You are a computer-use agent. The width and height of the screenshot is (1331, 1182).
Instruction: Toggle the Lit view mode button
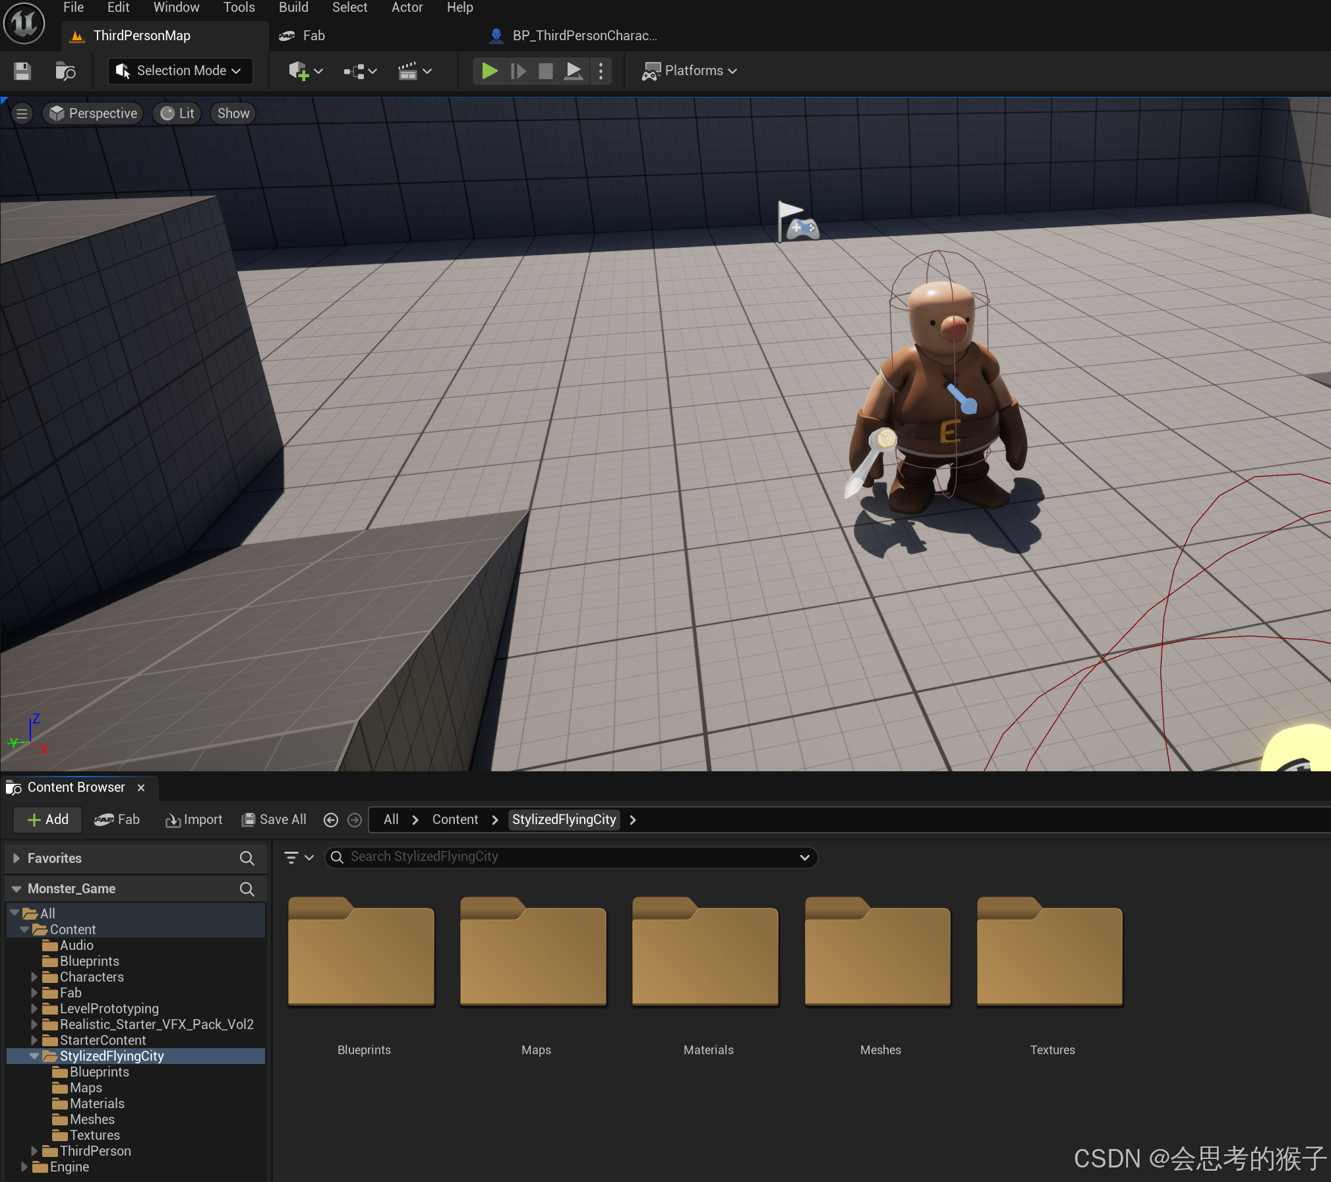coord(177,113)
